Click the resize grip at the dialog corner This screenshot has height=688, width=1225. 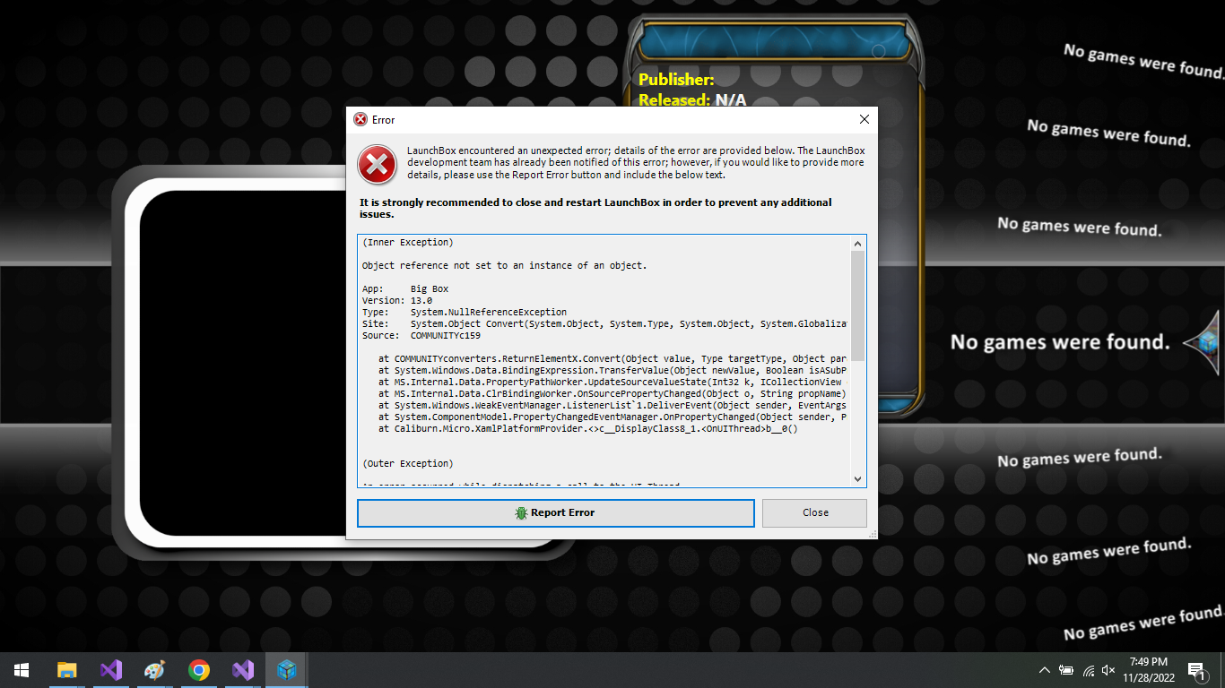pyautogui.click(x=871, y=533)
